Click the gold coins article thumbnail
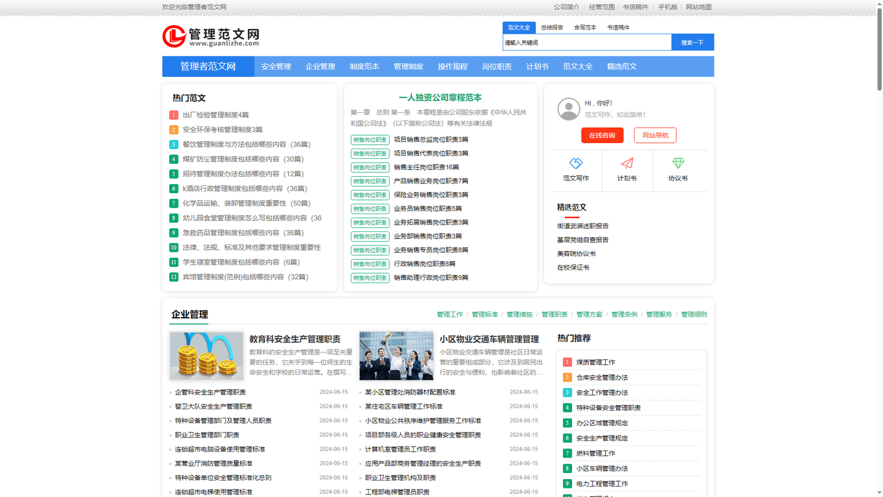The image size is (883, 497). [207, 356]
